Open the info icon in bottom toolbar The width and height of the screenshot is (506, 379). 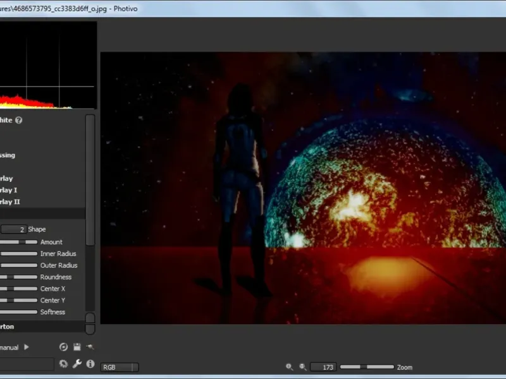tap(90, 364)
